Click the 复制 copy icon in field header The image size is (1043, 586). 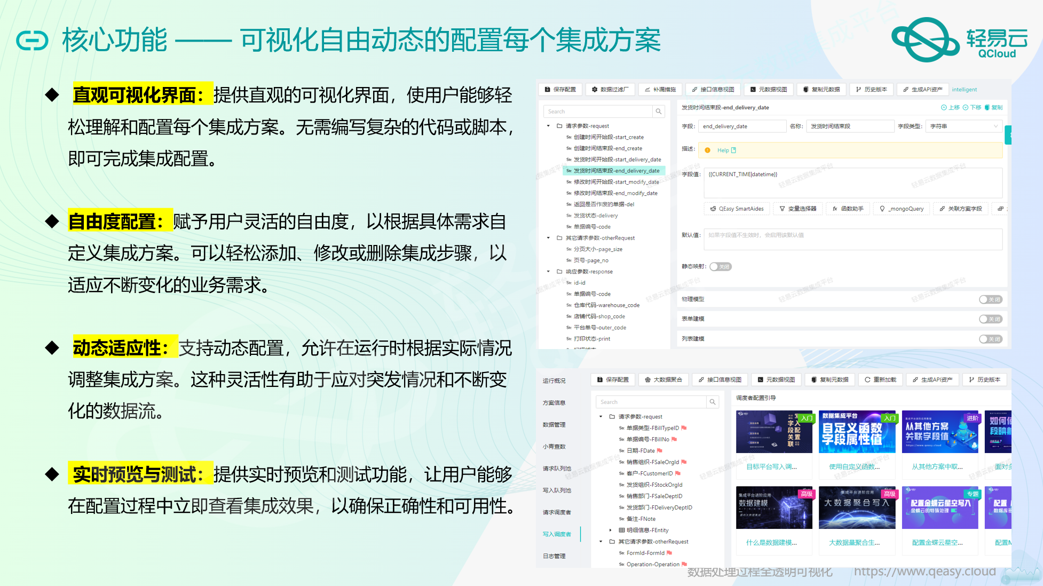pyautogui.click(x=987, y=107)
